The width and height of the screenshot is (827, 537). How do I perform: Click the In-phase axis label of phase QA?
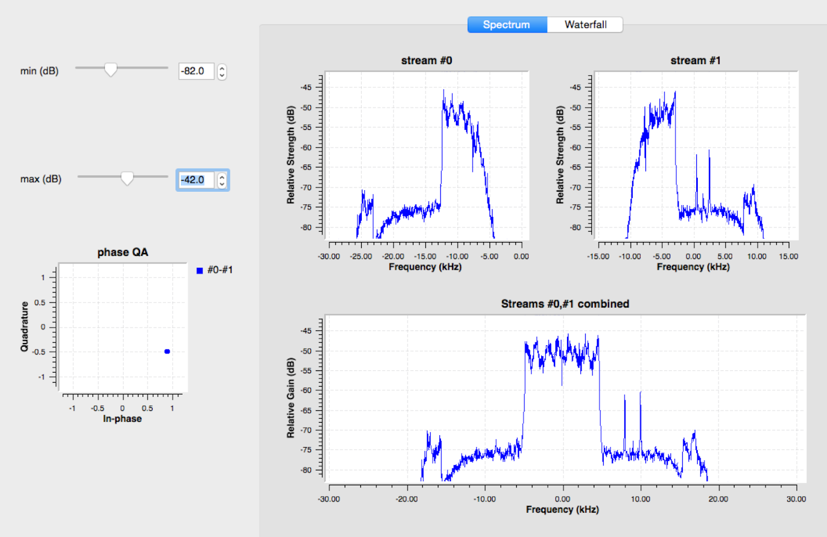tap(122, 419)
